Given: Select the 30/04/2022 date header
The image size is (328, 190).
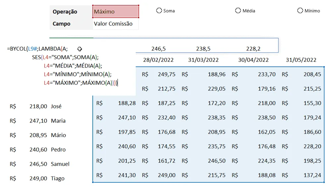Looking at the screenshot, I should coord(253,60).
